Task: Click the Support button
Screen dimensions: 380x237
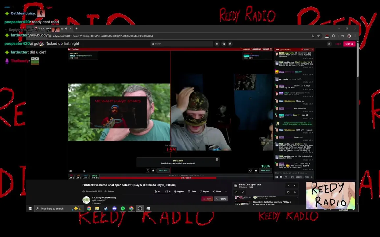Action: pyautogui.click(x=179, y=191)
